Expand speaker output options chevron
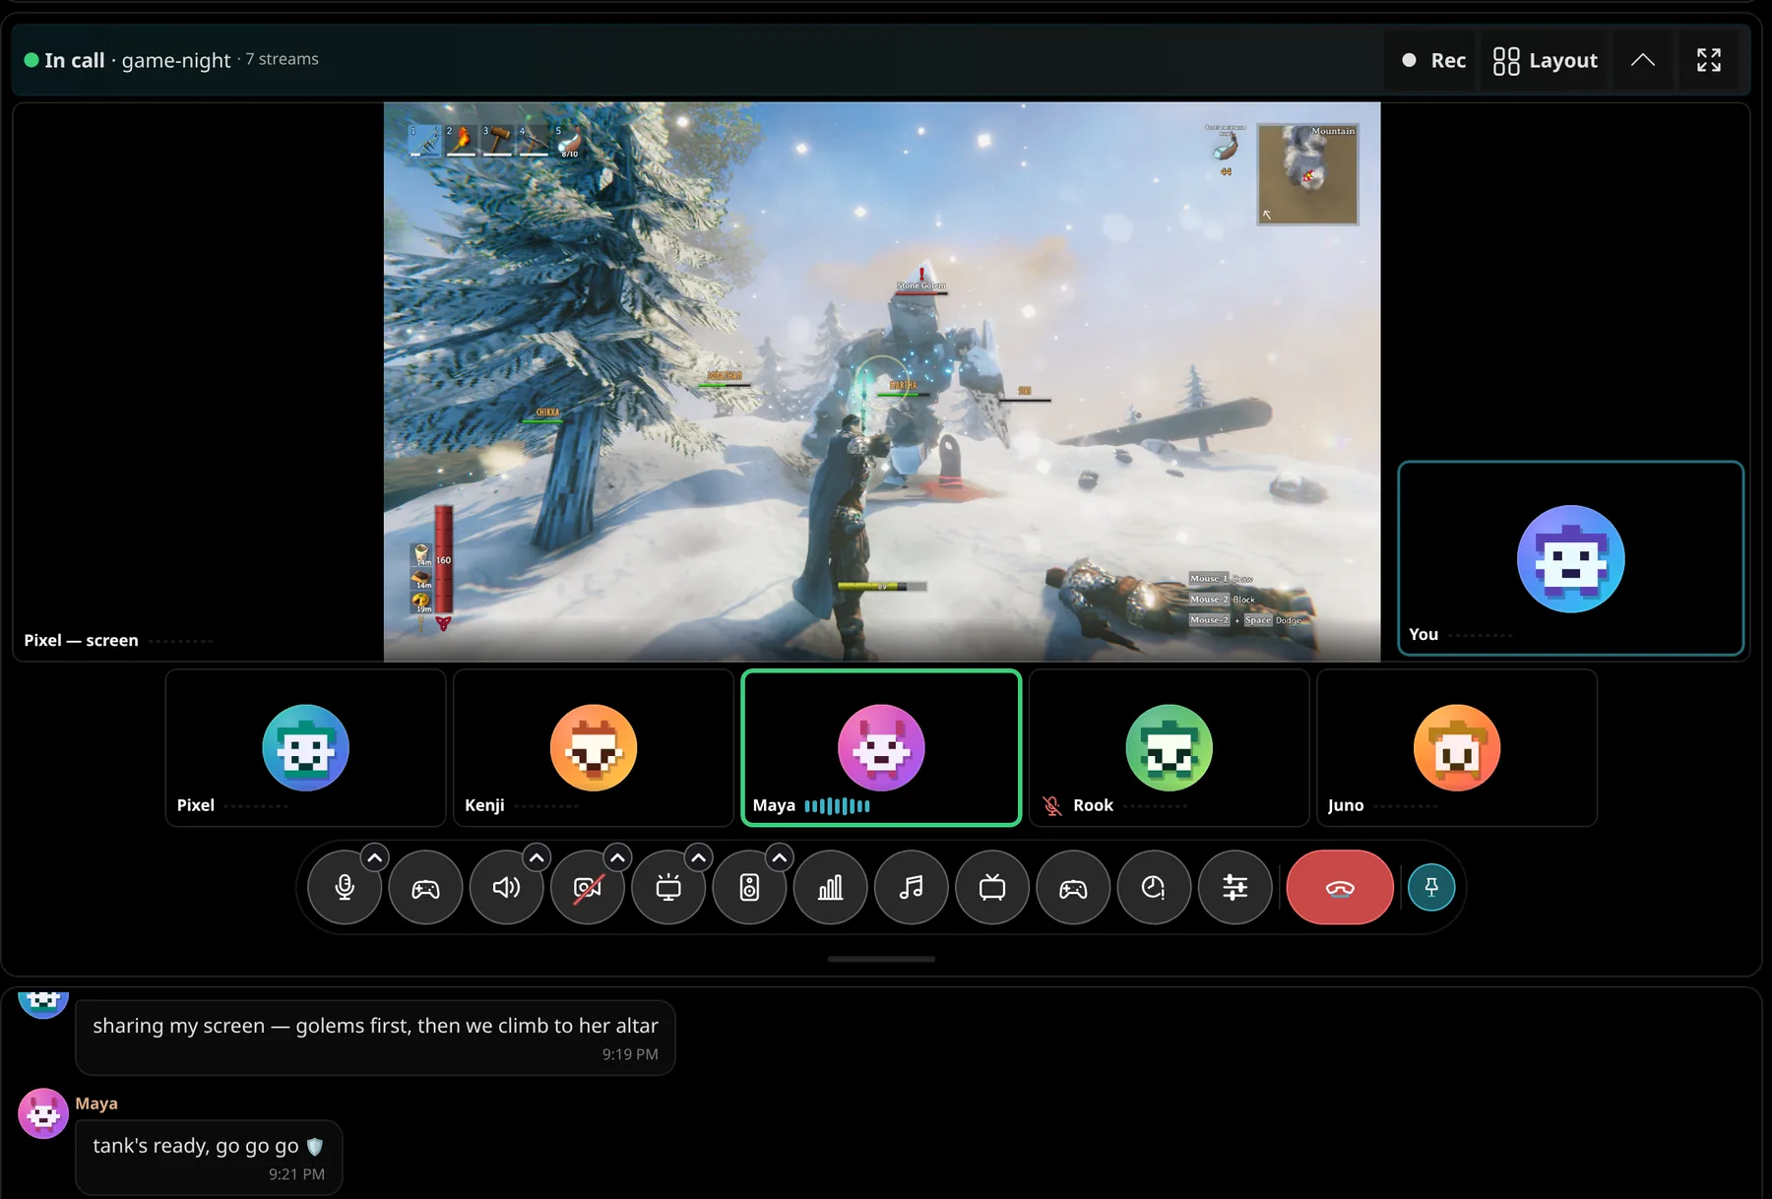Screen dimensions: 1772x1199 coord(537,857)
